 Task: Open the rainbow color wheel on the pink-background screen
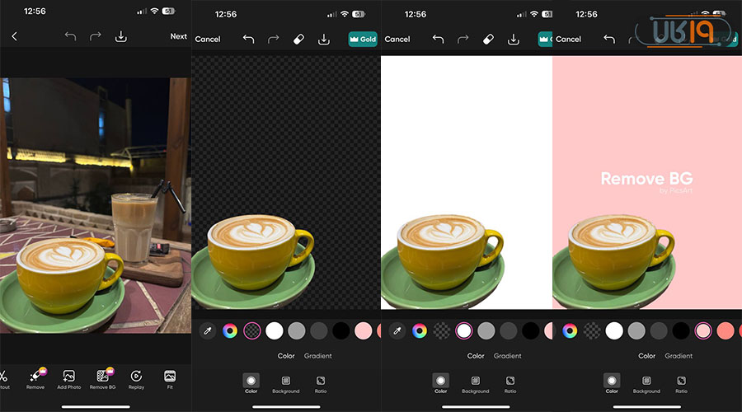click(x=570, y=330)
